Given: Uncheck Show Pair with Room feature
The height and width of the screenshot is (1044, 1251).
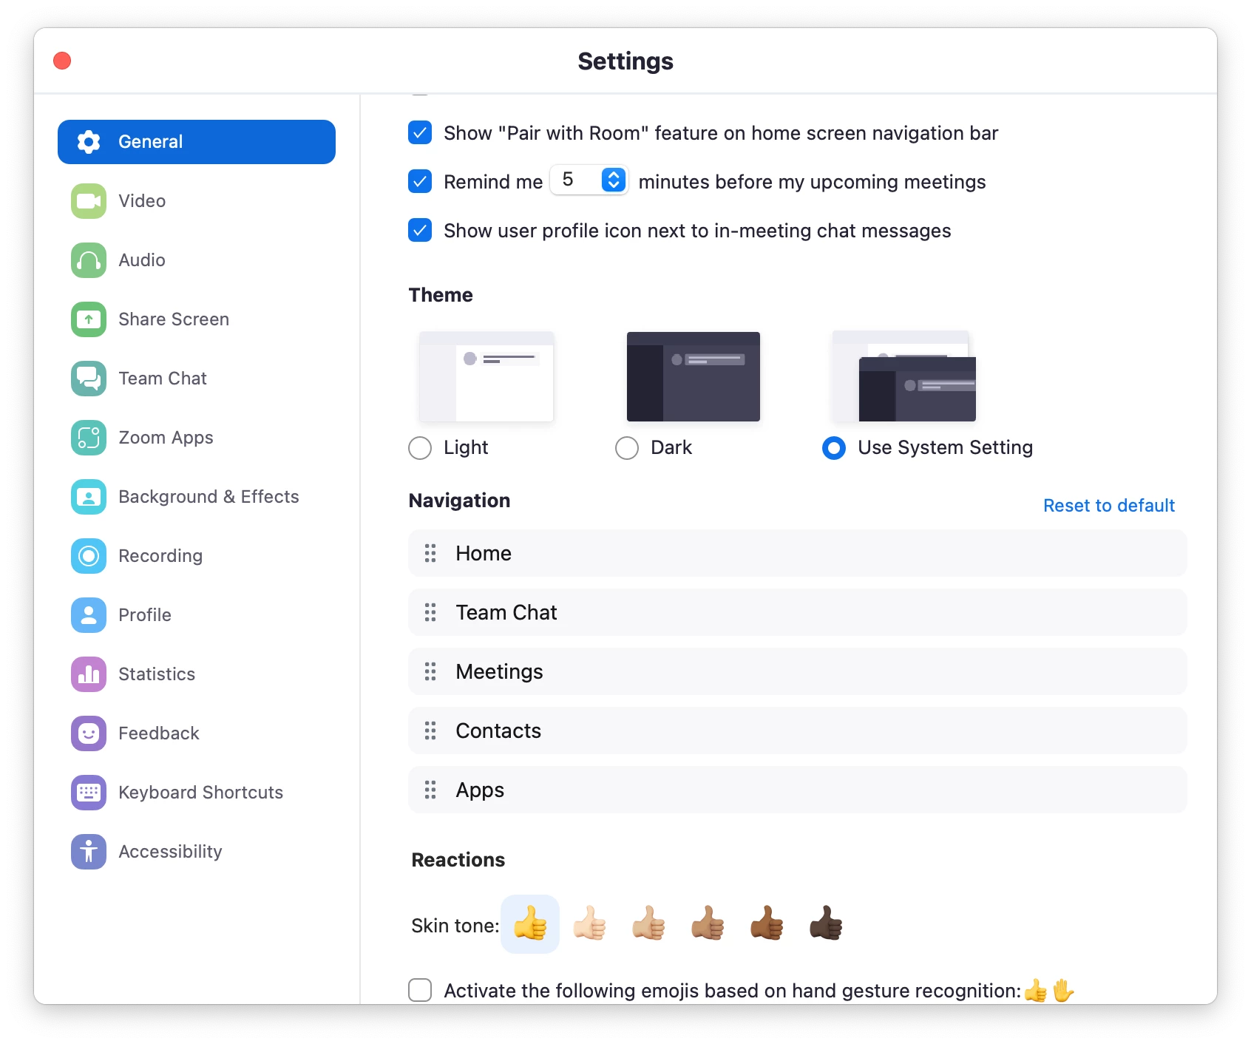Looking at the screenshot, I should [420, 133].
